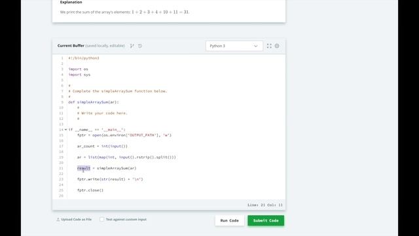Click the explanation sum equation text

click(160, 12)
